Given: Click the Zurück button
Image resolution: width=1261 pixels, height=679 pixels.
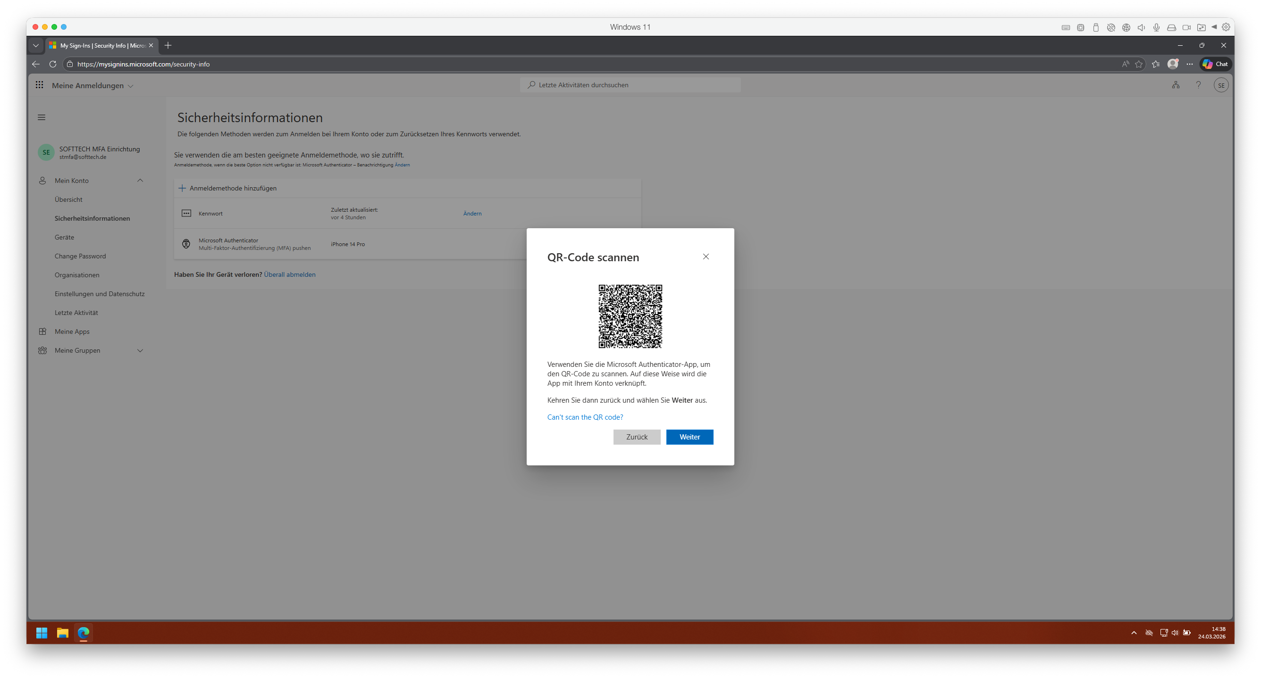Looking at the screenshot, I should coord(637,437).
